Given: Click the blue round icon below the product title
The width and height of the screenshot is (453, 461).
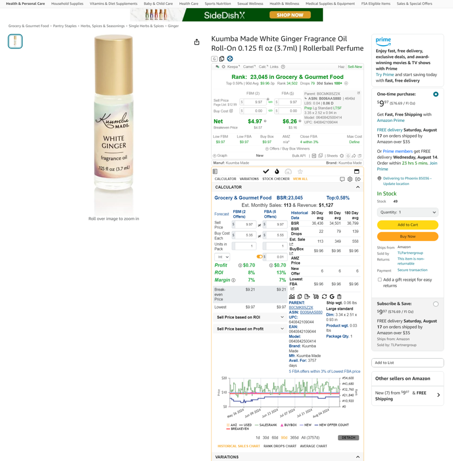Looking at the screenshot, I should click(x=230, y=58).
